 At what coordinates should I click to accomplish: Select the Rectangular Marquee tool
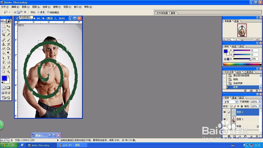(3, 26)
